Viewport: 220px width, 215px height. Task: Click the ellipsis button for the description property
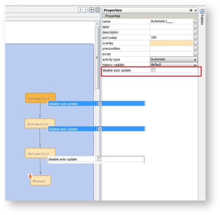[195, 32]
